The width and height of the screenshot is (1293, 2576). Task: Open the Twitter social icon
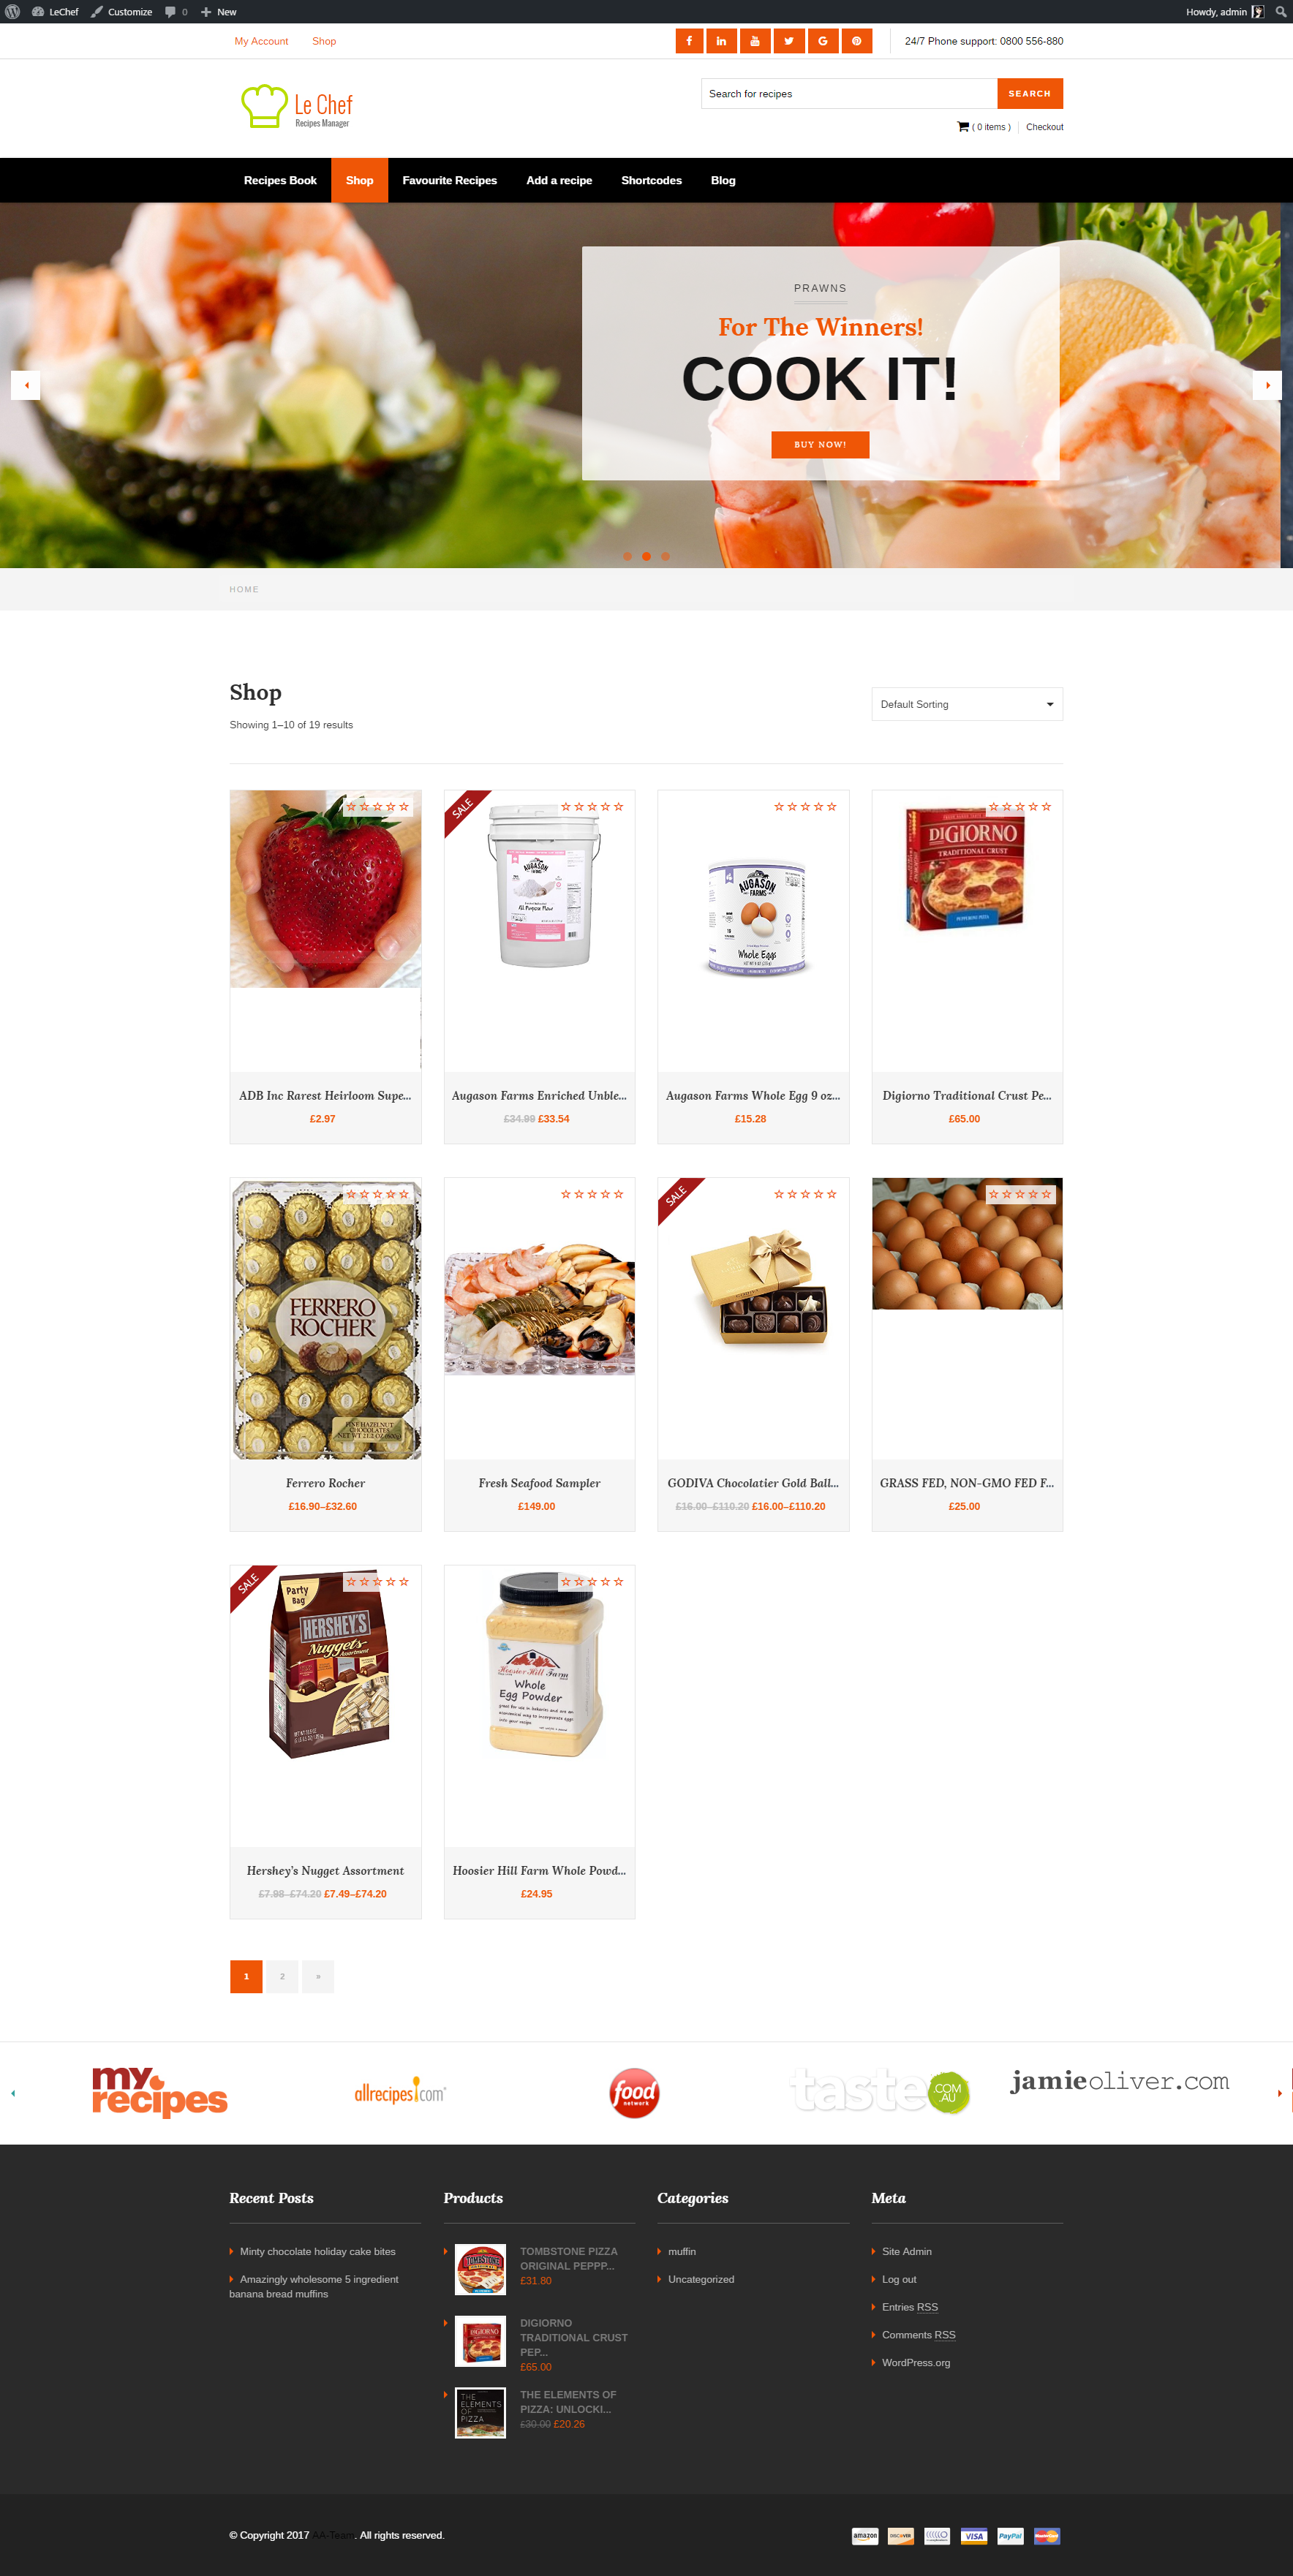pyautogui.click(x=789, y=41)
